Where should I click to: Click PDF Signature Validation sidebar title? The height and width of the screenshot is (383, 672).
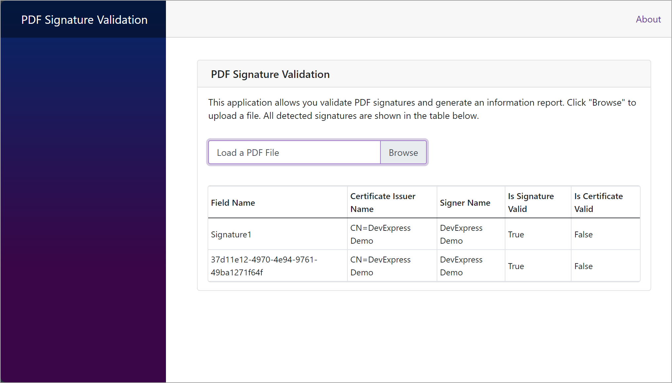pyautogui.click(x=84, y=20)
